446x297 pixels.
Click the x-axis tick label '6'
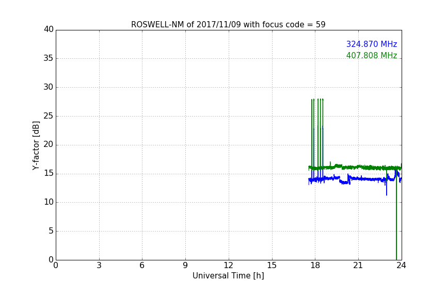click(142, 266)
